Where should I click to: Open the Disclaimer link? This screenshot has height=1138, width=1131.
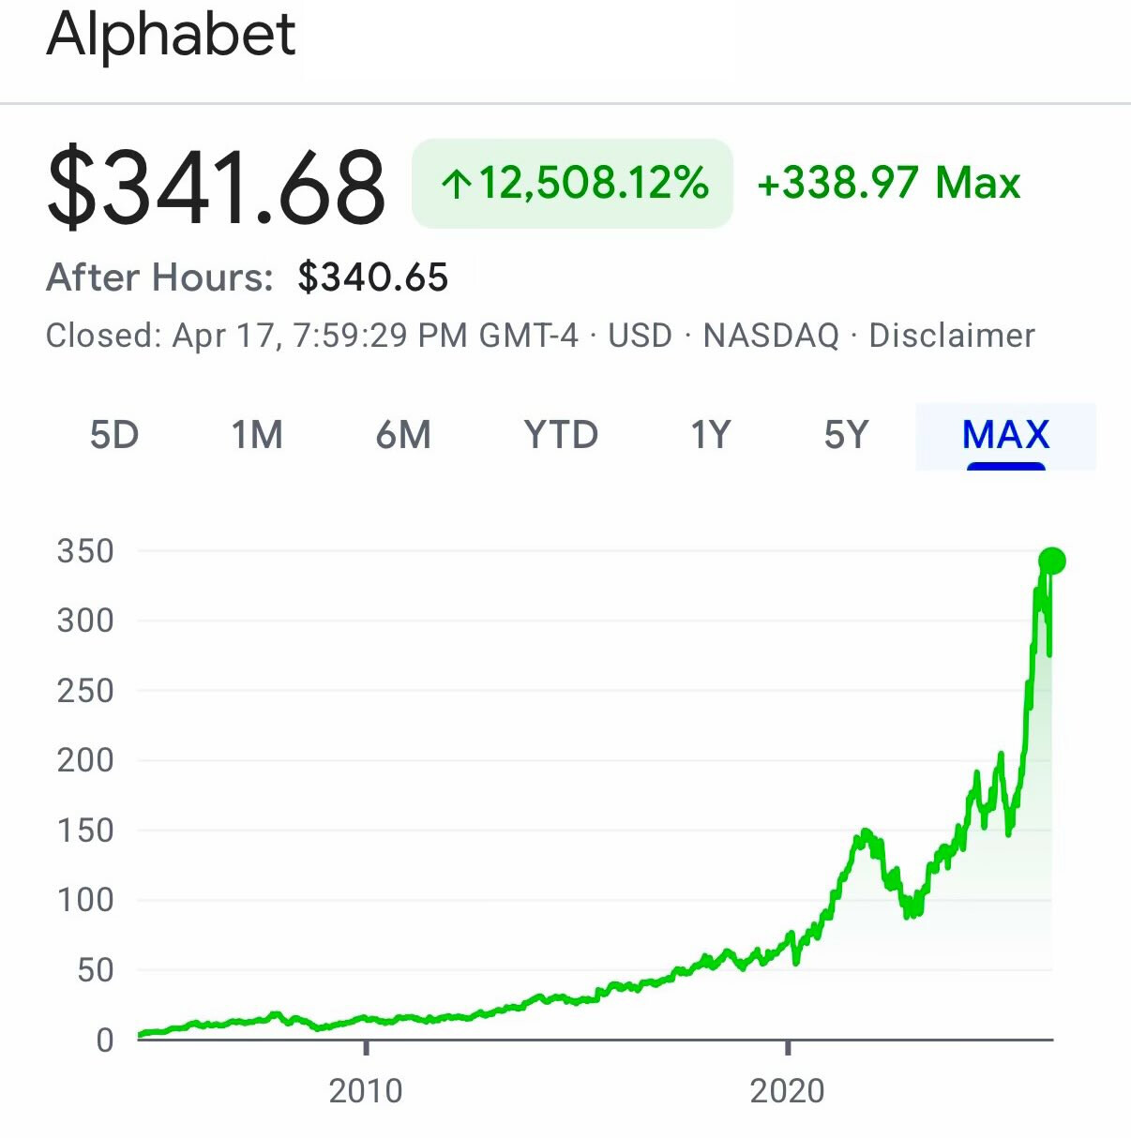[952, 336]
